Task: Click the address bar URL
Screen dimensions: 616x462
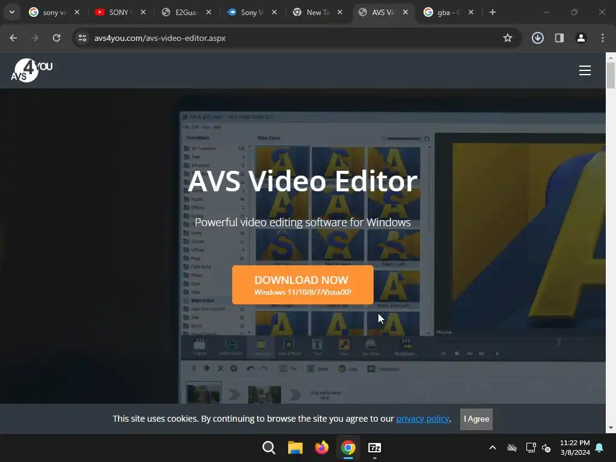Action: [160, 38]
